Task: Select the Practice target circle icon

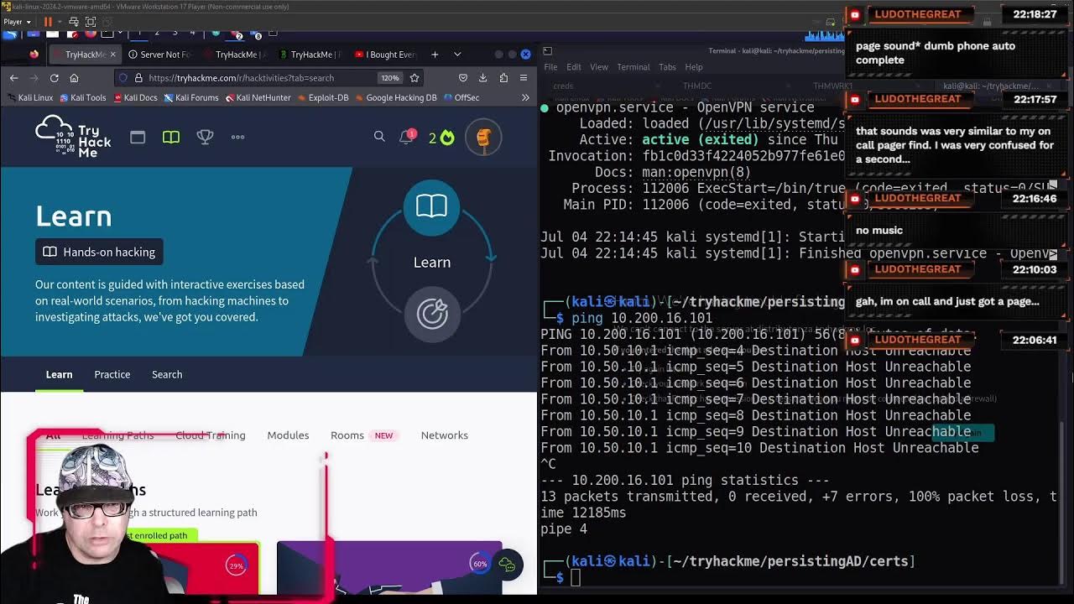Action: tap(432, 314)
